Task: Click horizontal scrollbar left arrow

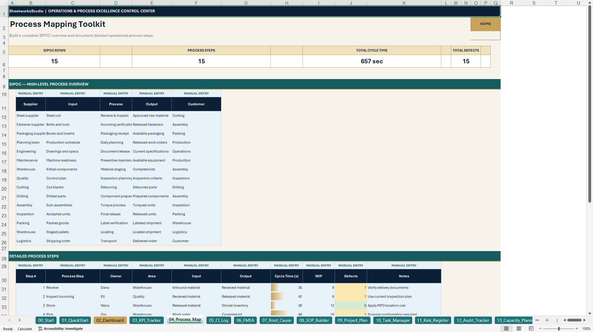Action: pyautogui.click(x=565, y=320)
